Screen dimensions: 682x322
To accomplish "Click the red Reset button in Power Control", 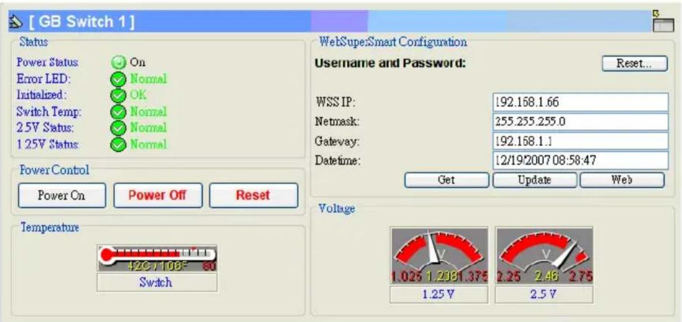I will [254, 196].
